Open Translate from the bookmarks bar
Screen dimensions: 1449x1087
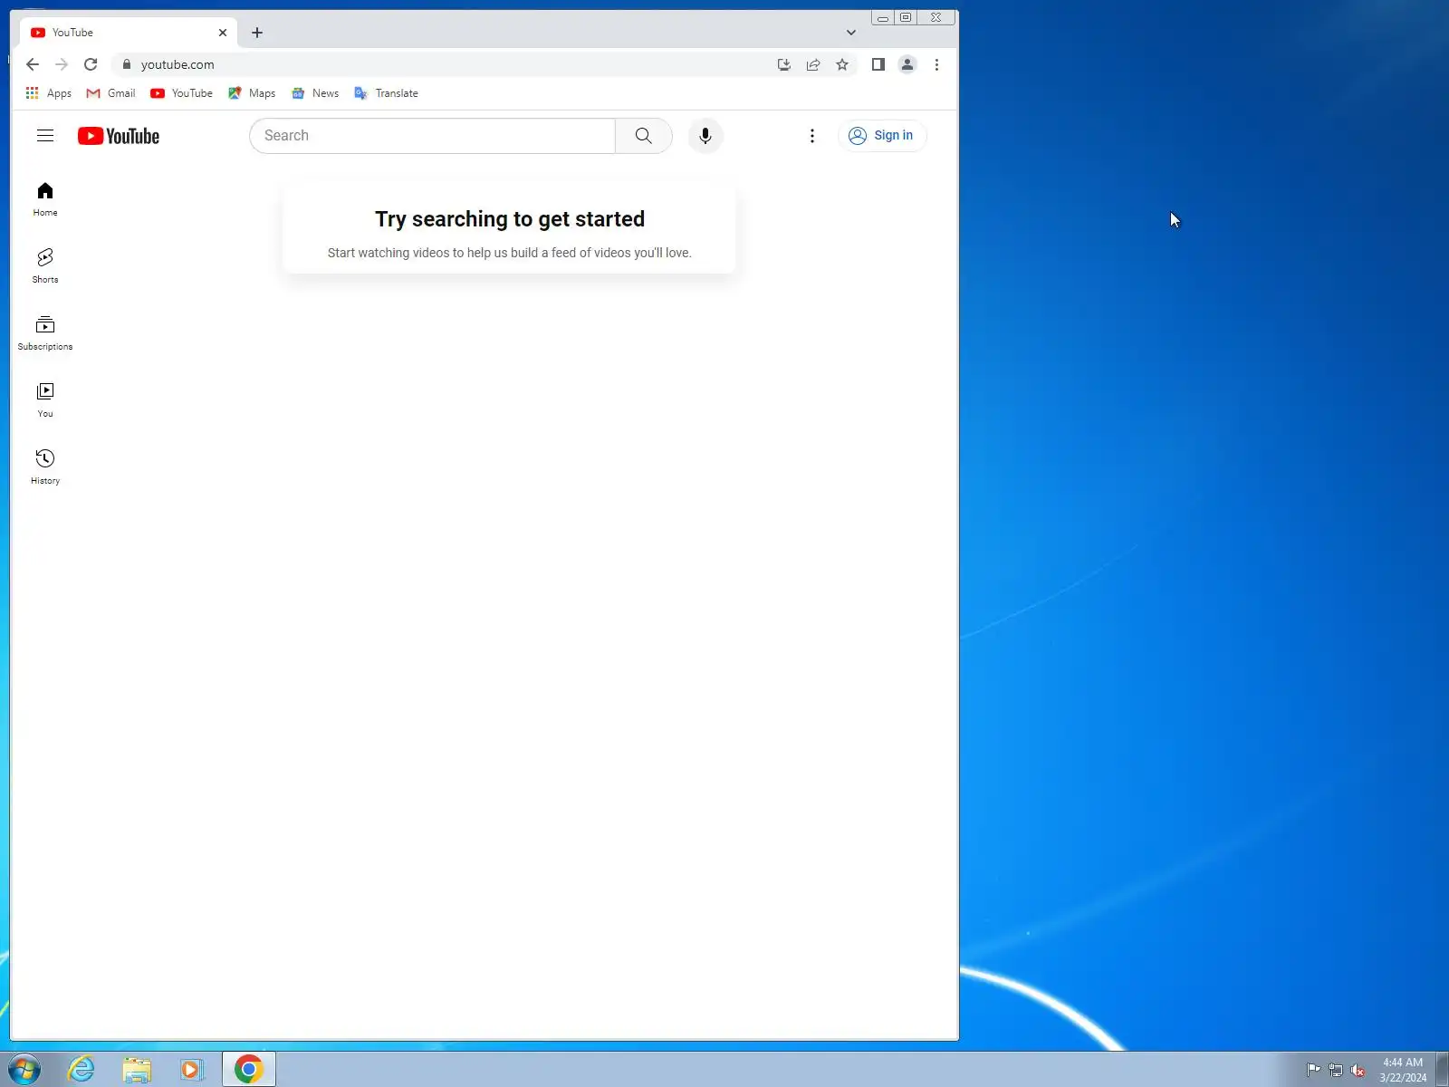pos(387,93)
